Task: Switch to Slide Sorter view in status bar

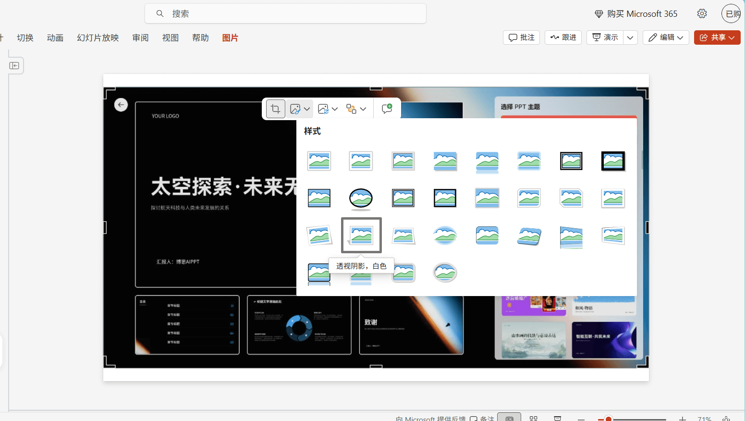Action: (x=533, y=418)
